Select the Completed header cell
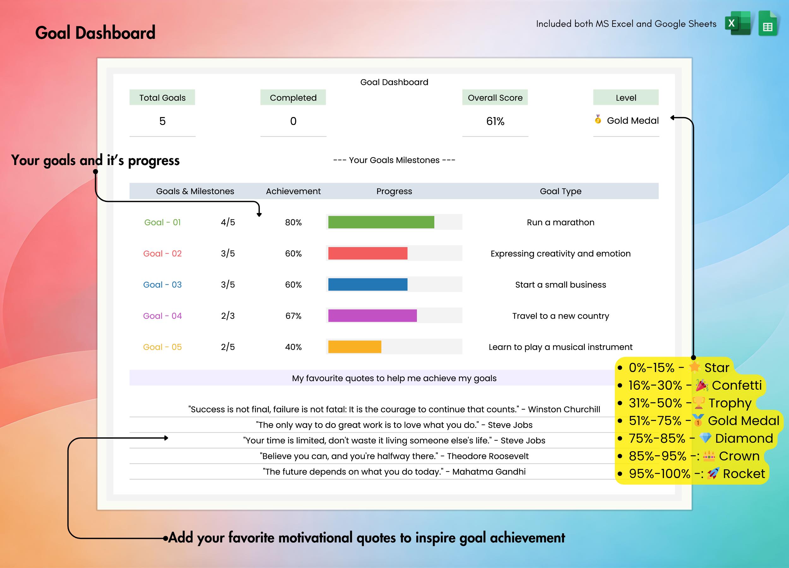 point(293,98)
